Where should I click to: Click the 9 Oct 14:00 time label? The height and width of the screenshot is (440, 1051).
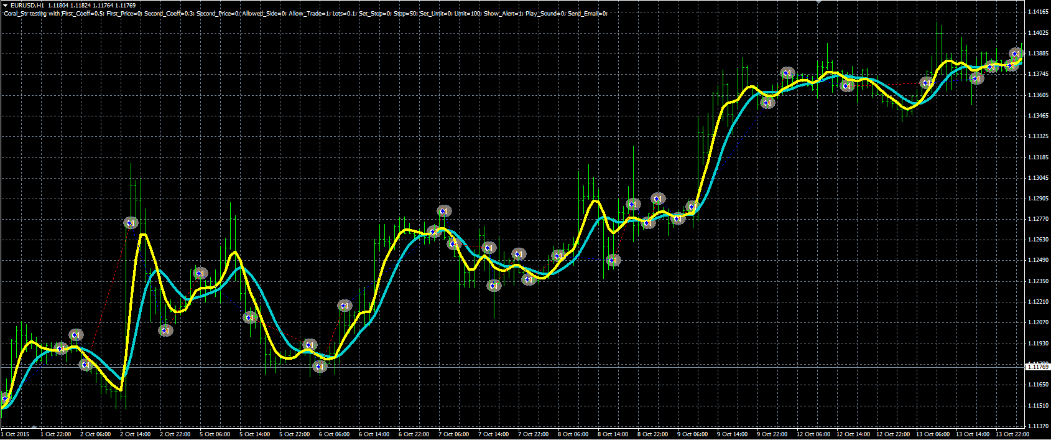(x=733, y=434)
